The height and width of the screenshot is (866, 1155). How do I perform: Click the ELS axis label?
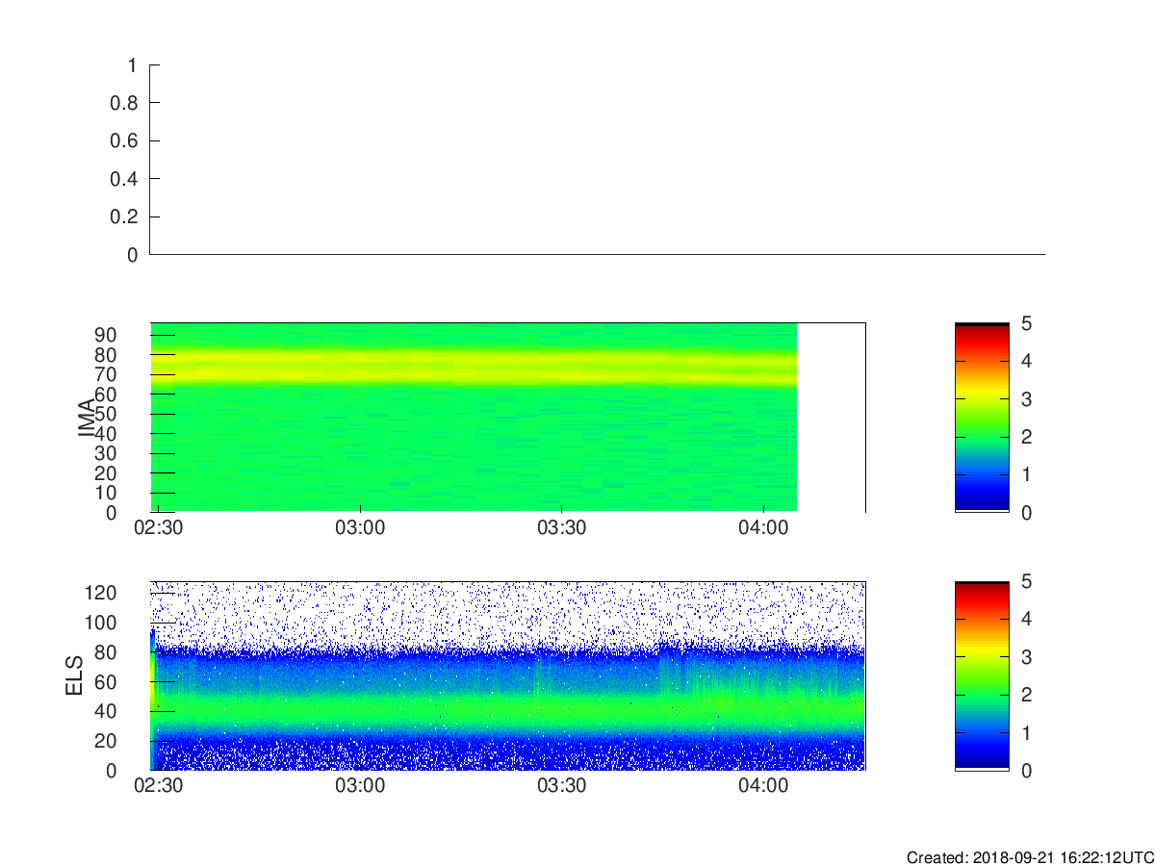click(x=76, y=675)
